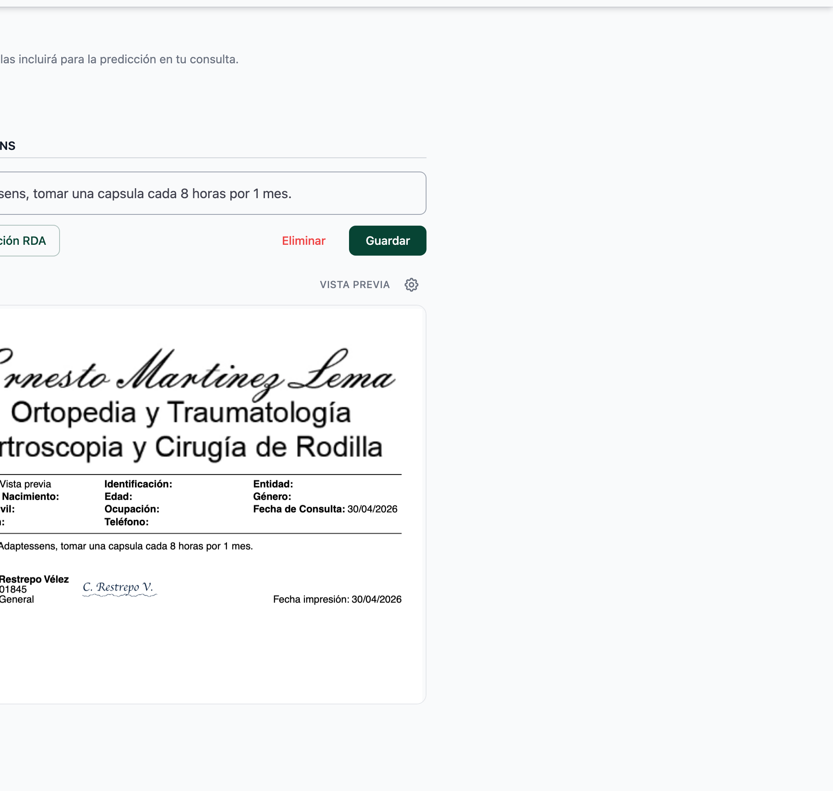Click the predicción en tu consulta description text
Screen dimensions: 833x791
[120, 59]
